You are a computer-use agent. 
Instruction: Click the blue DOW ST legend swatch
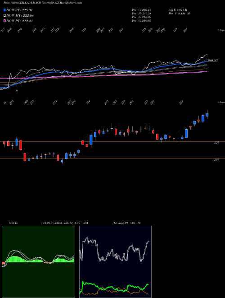coord(4,10)
